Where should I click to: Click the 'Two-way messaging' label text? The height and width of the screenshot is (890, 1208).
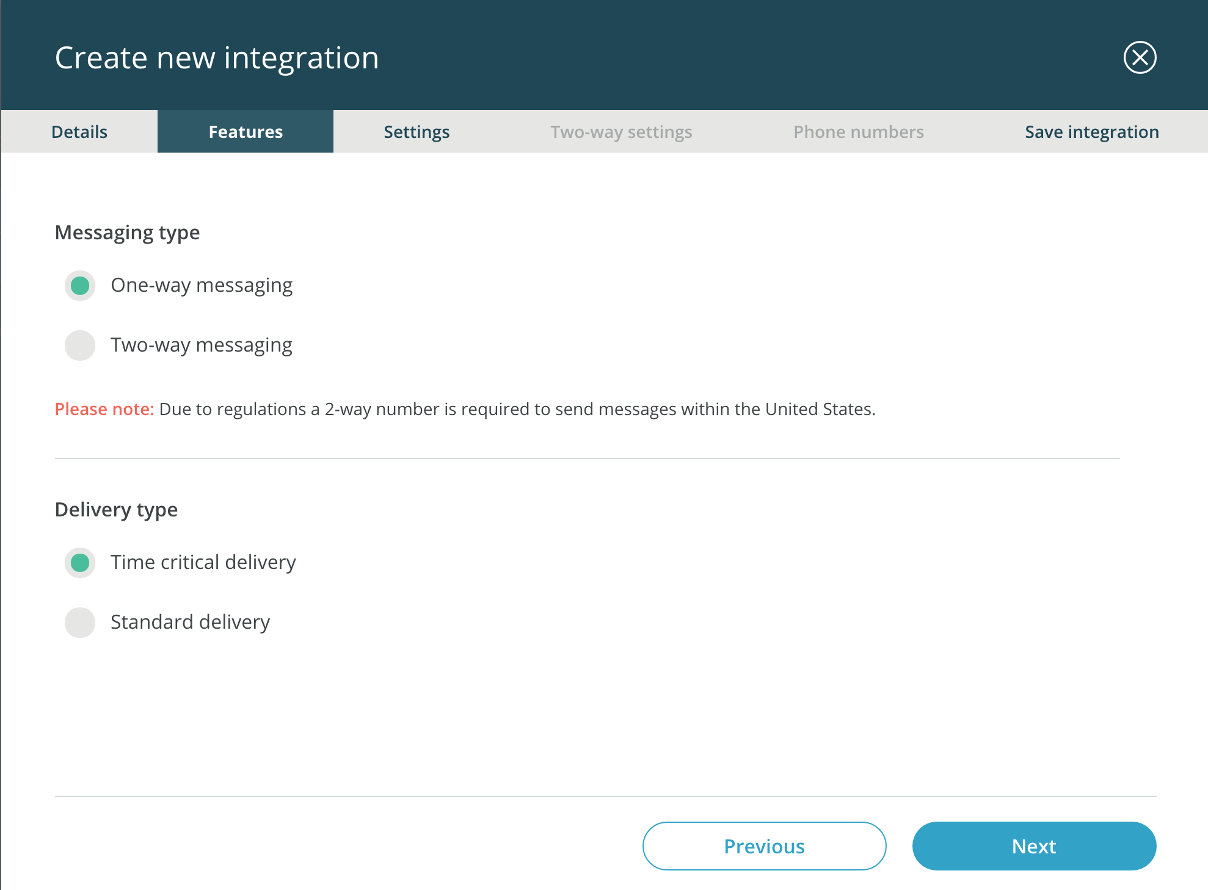[202, 346]
